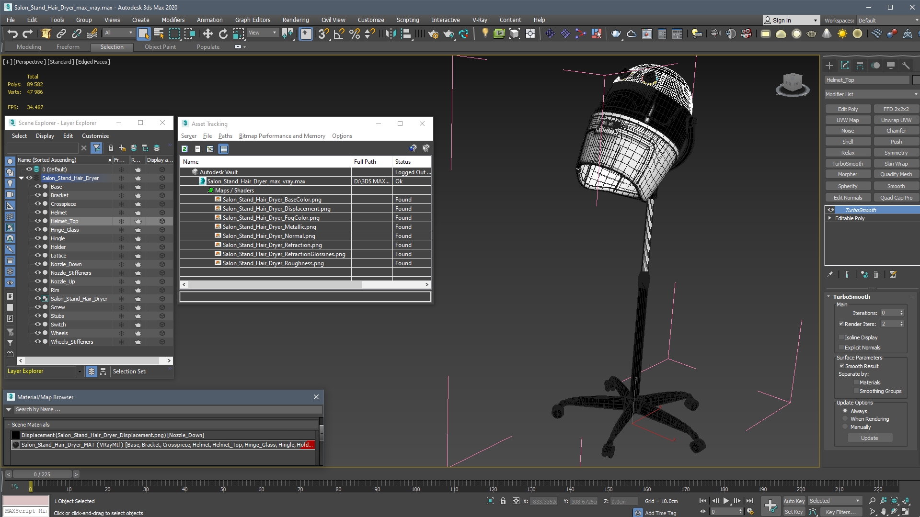Image resolution: width=920 pixels, height=517 pixels.
Task: Switch to the Freeform ribbon tab
Action: (68, 47)
